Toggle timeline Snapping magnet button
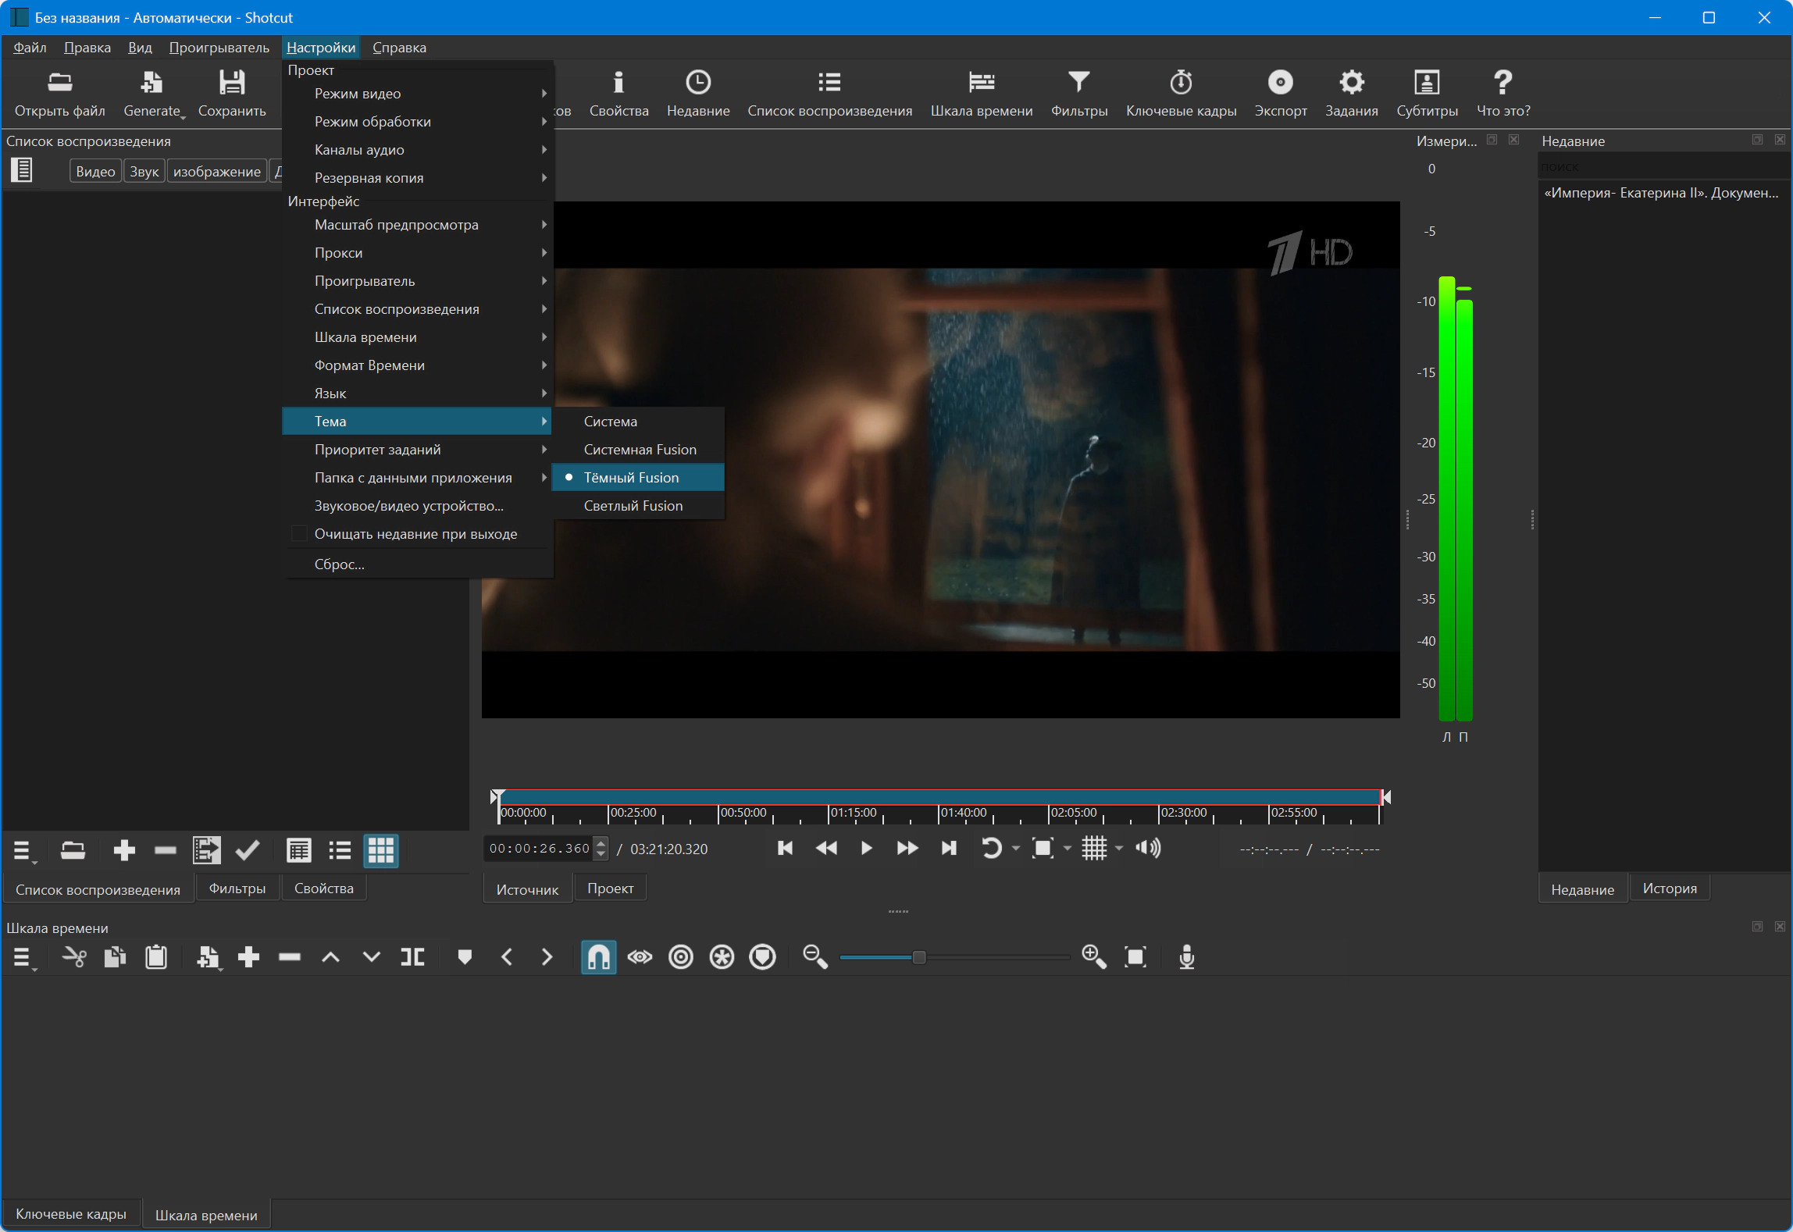Image resolution: width=1793 pixels, height=1232 pixels. [598, 957]
